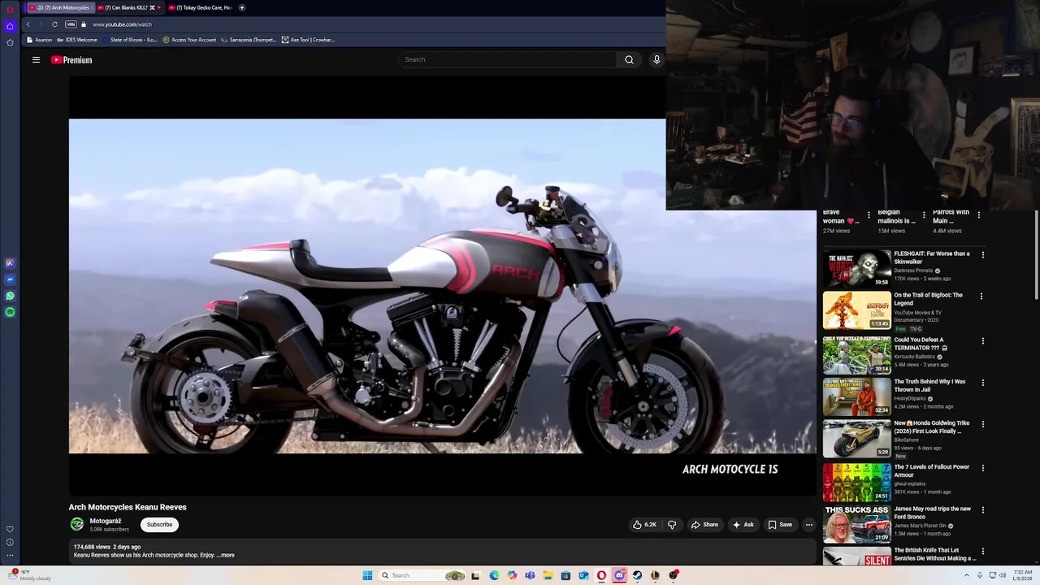The image size is (1040, 585).
Task: Open options for Thrown In Jail video
Action: coord(982,383)
